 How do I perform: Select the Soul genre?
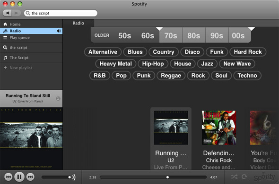221,76
